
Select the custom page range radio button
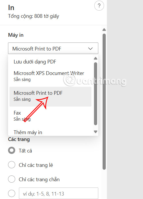[x=11, y=194]
